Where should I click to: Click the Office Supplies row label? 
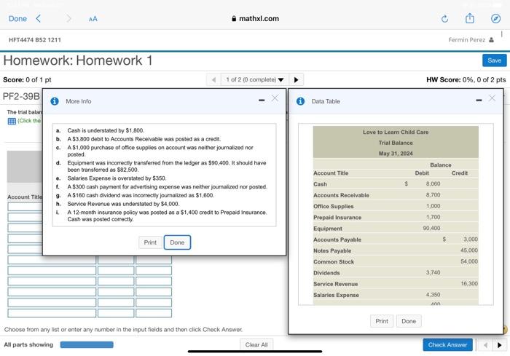pos(334,207)
